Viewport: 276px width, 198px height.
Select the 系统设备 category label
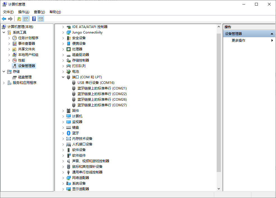[79, 183]
